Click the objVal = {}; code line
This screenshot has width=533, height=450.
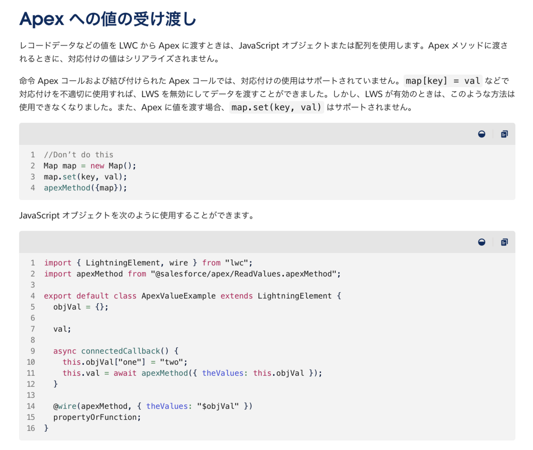coord(81,307)
